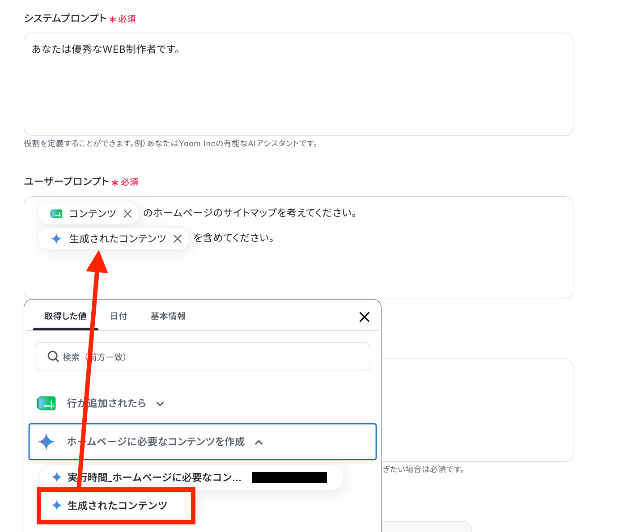Click the システムプロンプト text area
This screenshot has height=532, width=619.
pyautogui.click(x=298, y=84)
